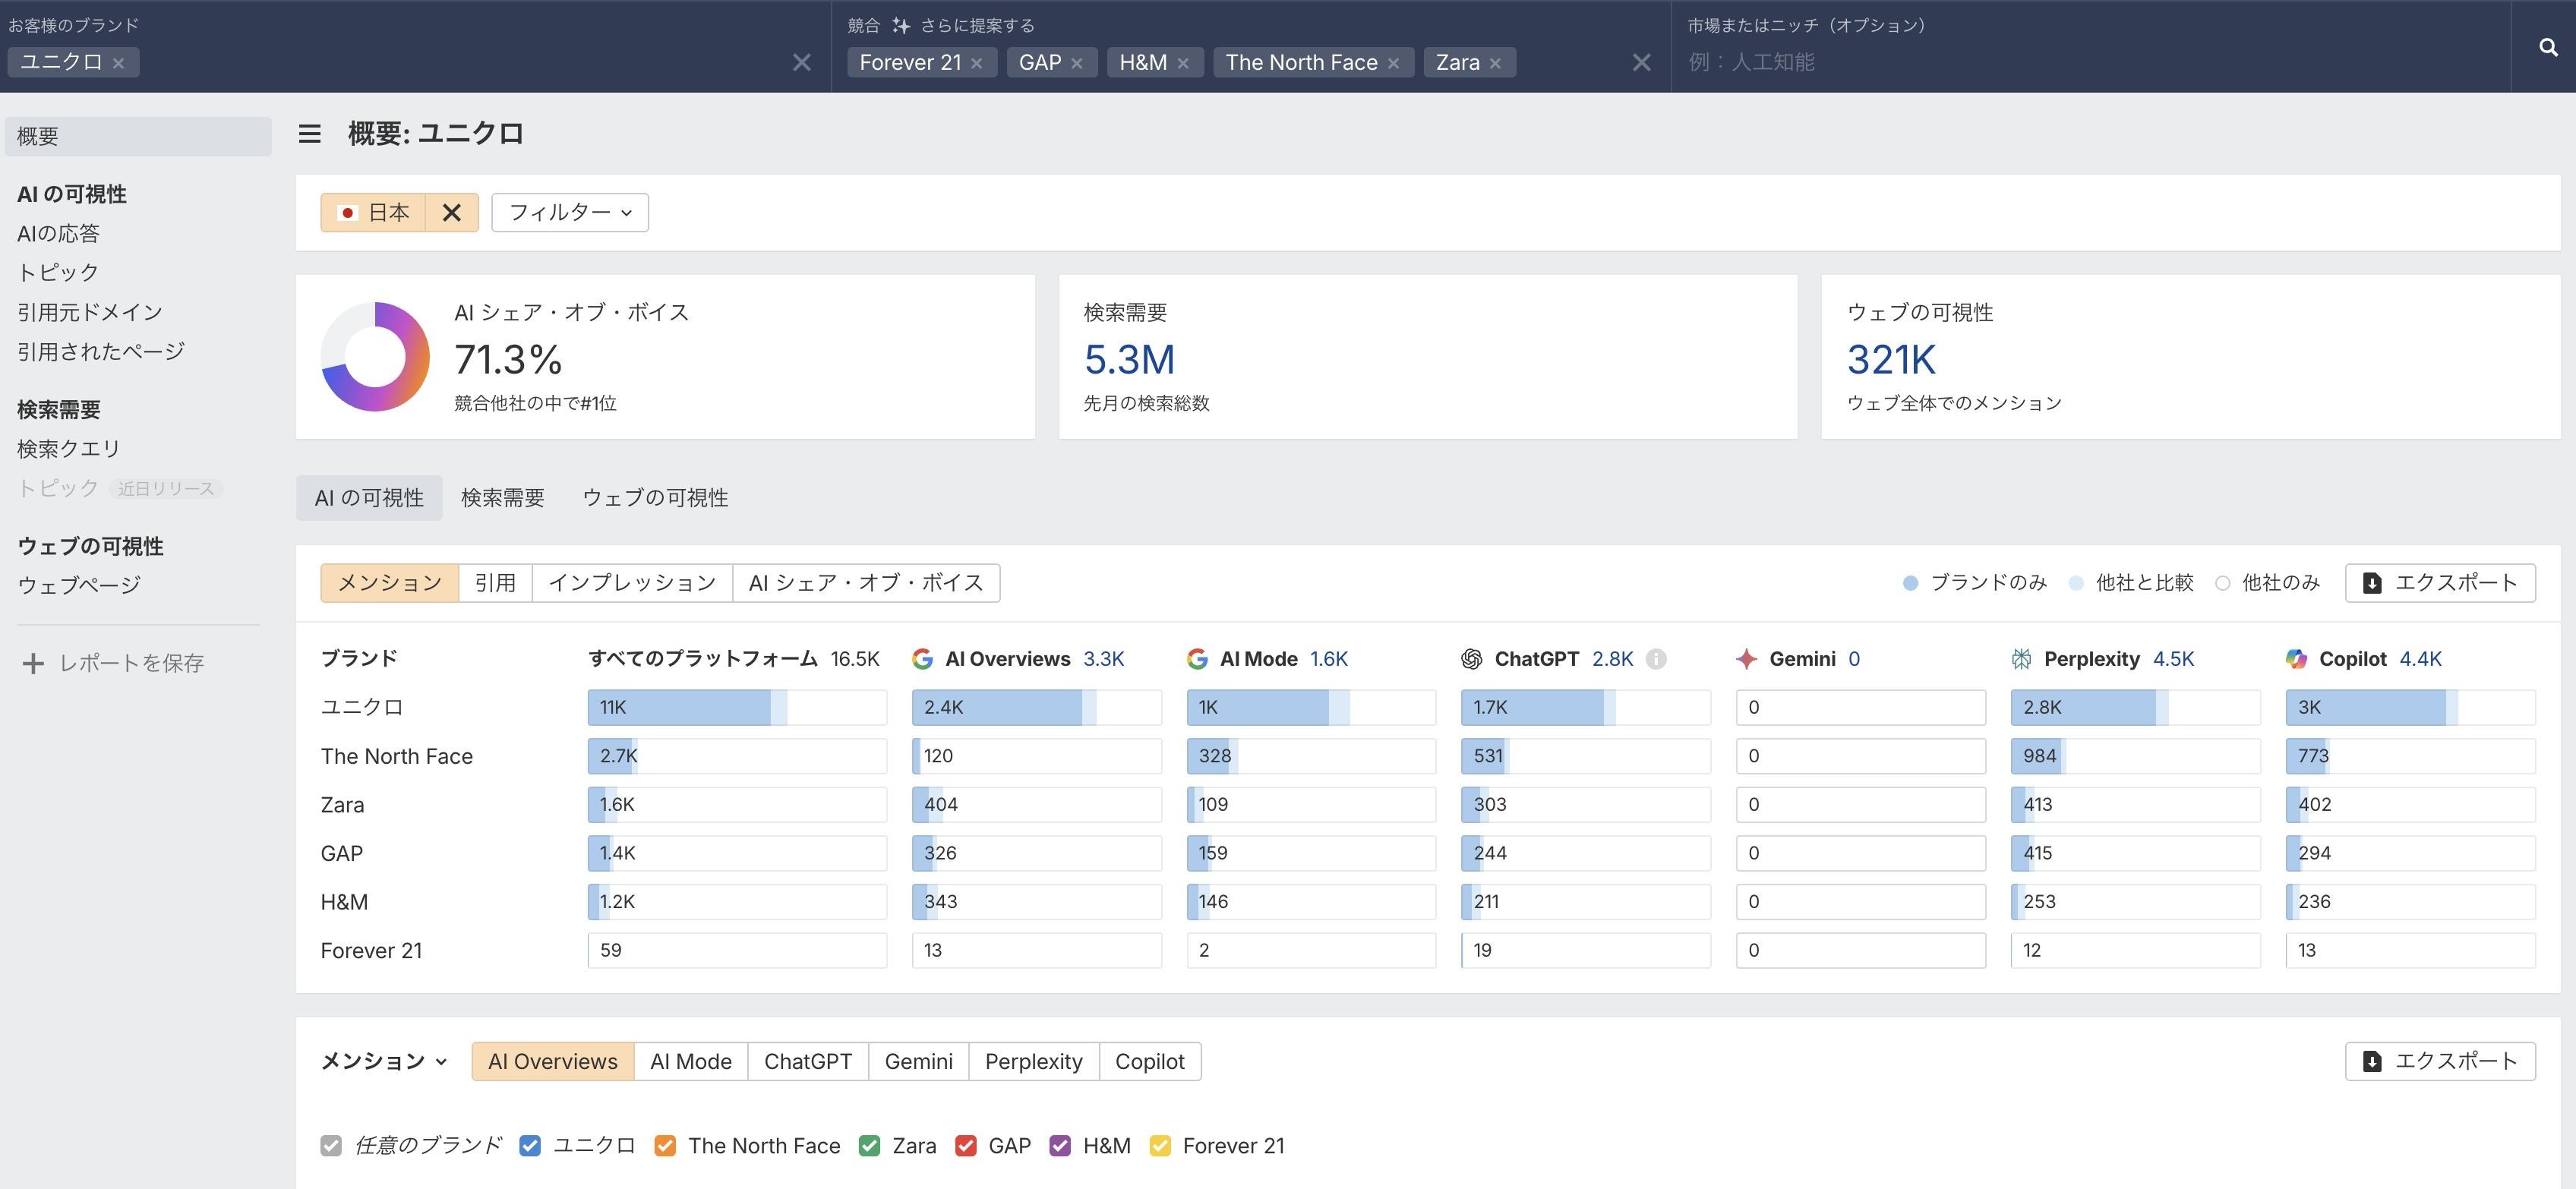Remove the 日本 country filter
The width and height of the screenshot is (2576, 1189).
(x=452, y=212)
